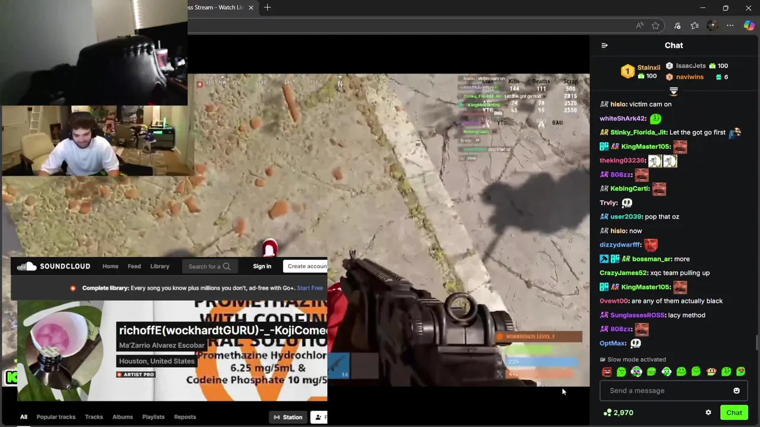Select the Popular tracks tab
Screen dimensions: 760x427
pos(56,417)
